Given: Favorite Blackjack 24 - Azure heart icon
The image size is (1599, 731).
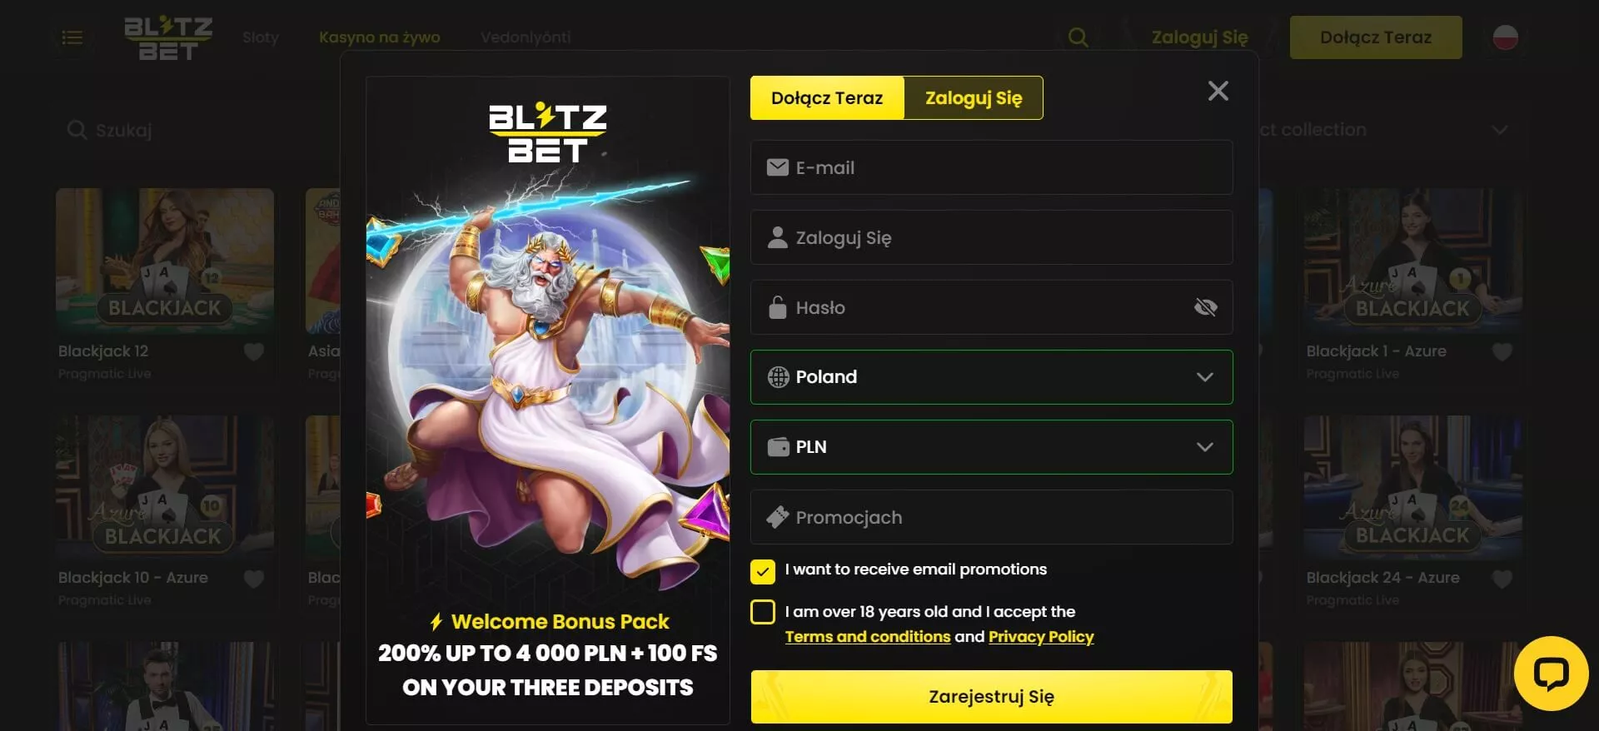Looking at the screenshot, I should coord(1502,579).
